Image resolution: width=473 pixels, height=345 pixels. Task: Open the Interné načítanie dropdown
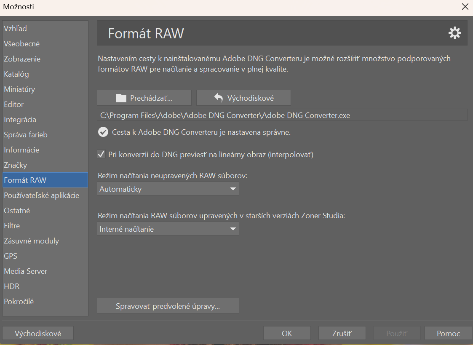pos(168,229)
